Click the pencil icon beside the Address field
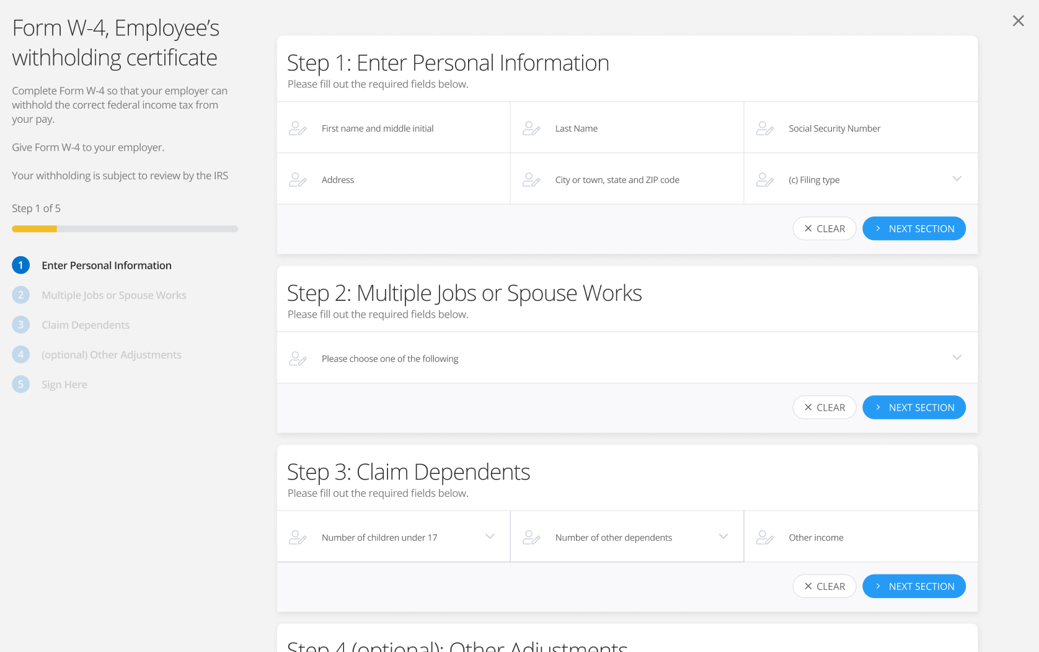This screenshot has width=1039, height=652. click(298, 179)
